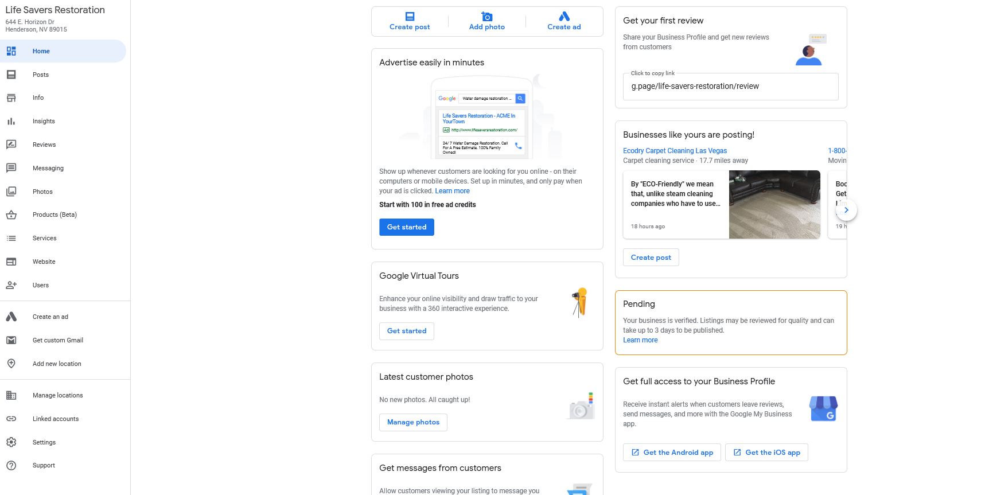This screenshot has height=495, width=989.
Task: Click Get started under Advertise easily
Action: [407, 227]
